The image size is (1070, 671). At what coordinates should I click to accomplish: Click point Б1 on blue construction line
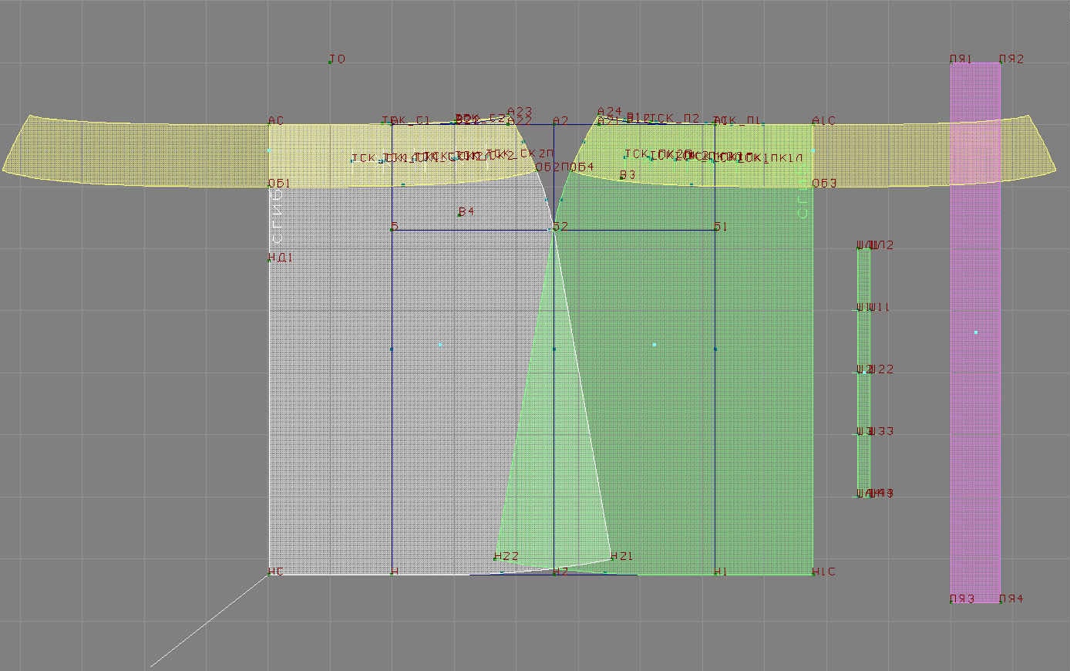coord(715,229)
